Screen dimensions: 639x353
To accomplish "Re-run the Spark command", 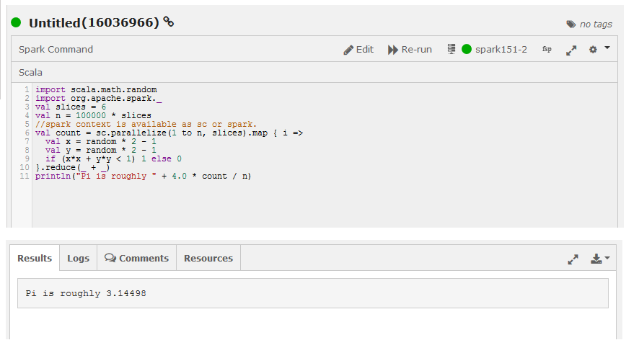I will (410, 50).
